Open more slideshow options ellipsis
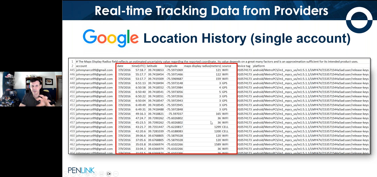This screenshot has height=177, width=377. [116, 174]
